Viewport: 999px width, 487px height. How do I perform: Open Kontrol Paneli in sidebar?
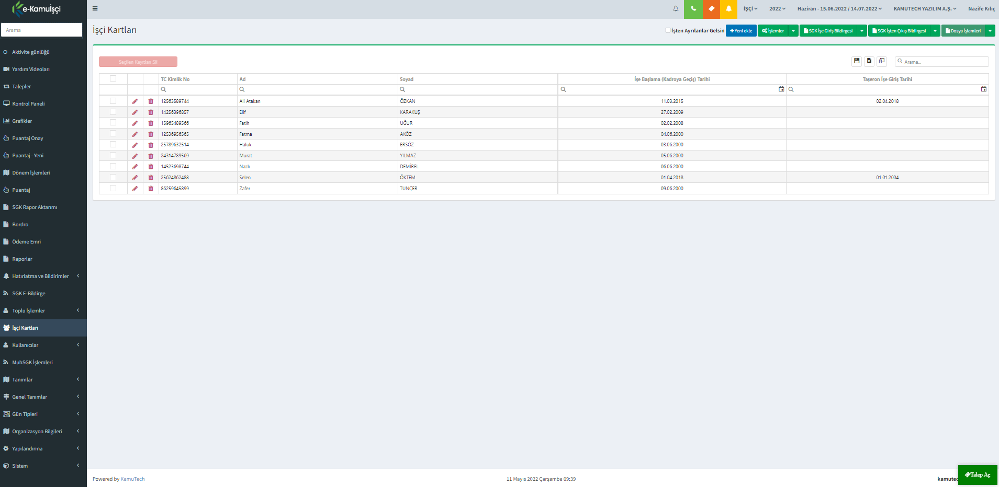click(x=43, y=103)
